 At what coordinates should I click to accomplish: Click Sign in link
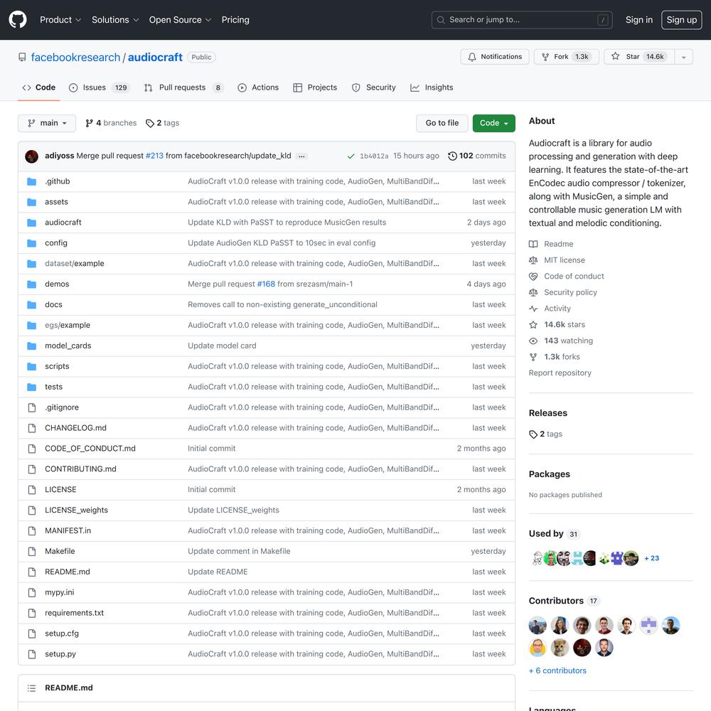coord(639,20)
